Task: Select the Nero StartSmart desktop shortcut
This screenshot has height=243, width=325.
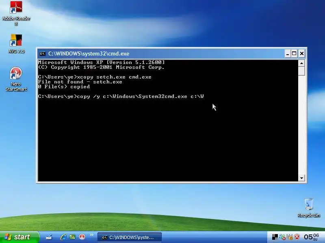Action: (x=16, y=79)
